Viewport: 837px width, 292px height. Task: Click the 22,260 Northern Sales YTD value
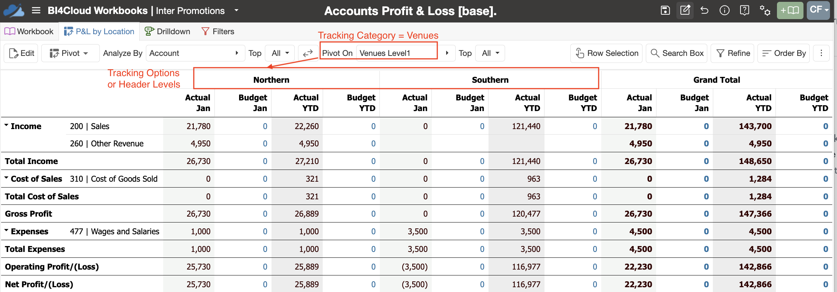click(307, 126)
